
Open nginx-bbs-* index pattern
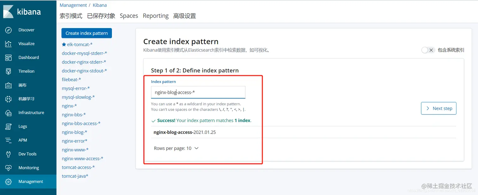pyautogui.click(x=74, y=115)
